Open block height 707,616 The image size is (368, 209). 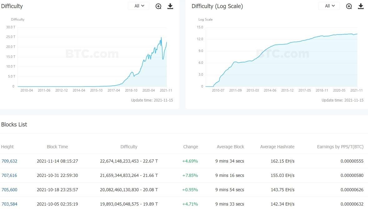pos(9,175)
